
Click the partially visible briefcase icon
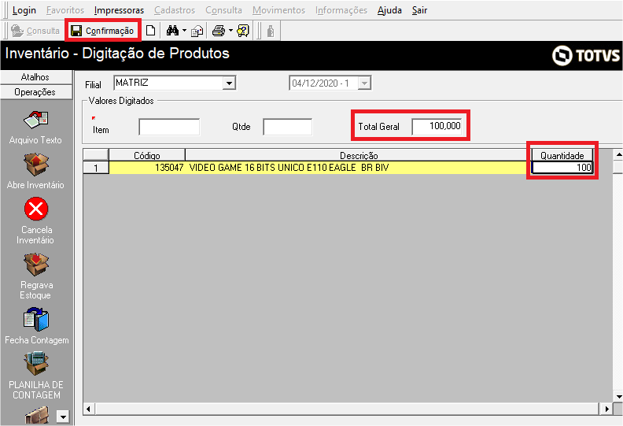click(37, 415)
